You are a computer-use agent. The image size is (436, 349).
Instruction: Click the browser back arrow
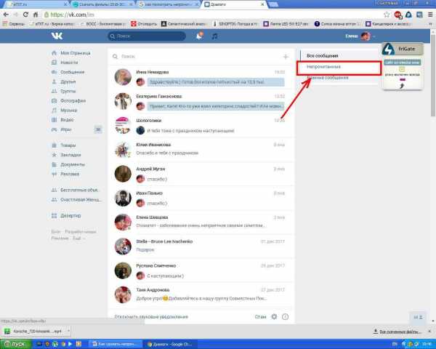pyautogui.click(x=6, y=15)
